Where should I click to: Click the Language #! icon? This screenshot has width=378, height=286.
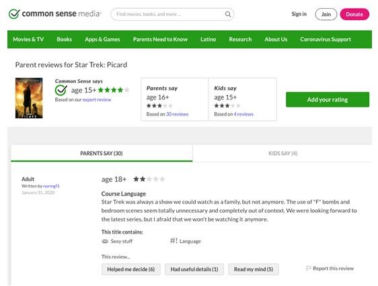174,240
